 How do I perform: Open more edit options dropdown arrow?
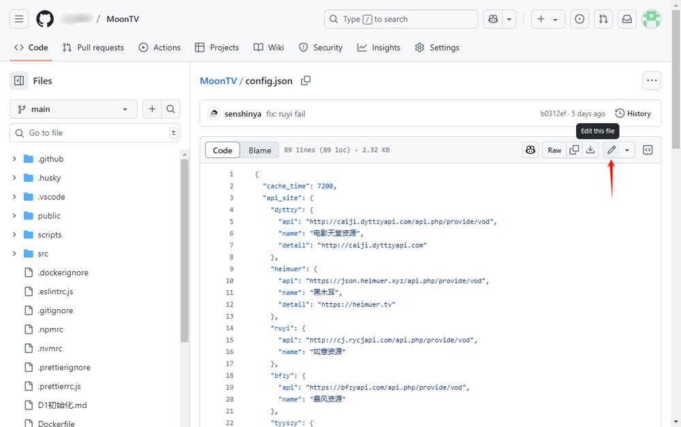(x=627, y=150)
